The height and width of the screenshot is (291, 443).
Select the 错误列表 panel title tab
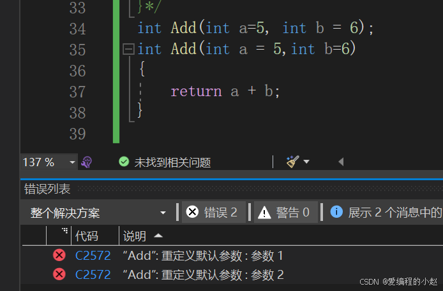[47, 189]
